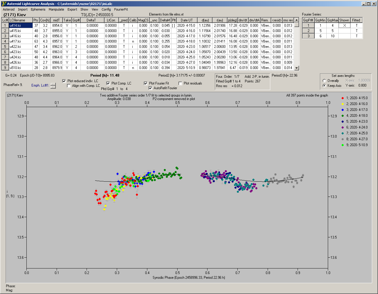Open the Show menu
378x294 pixels.
tap(84, 9)
